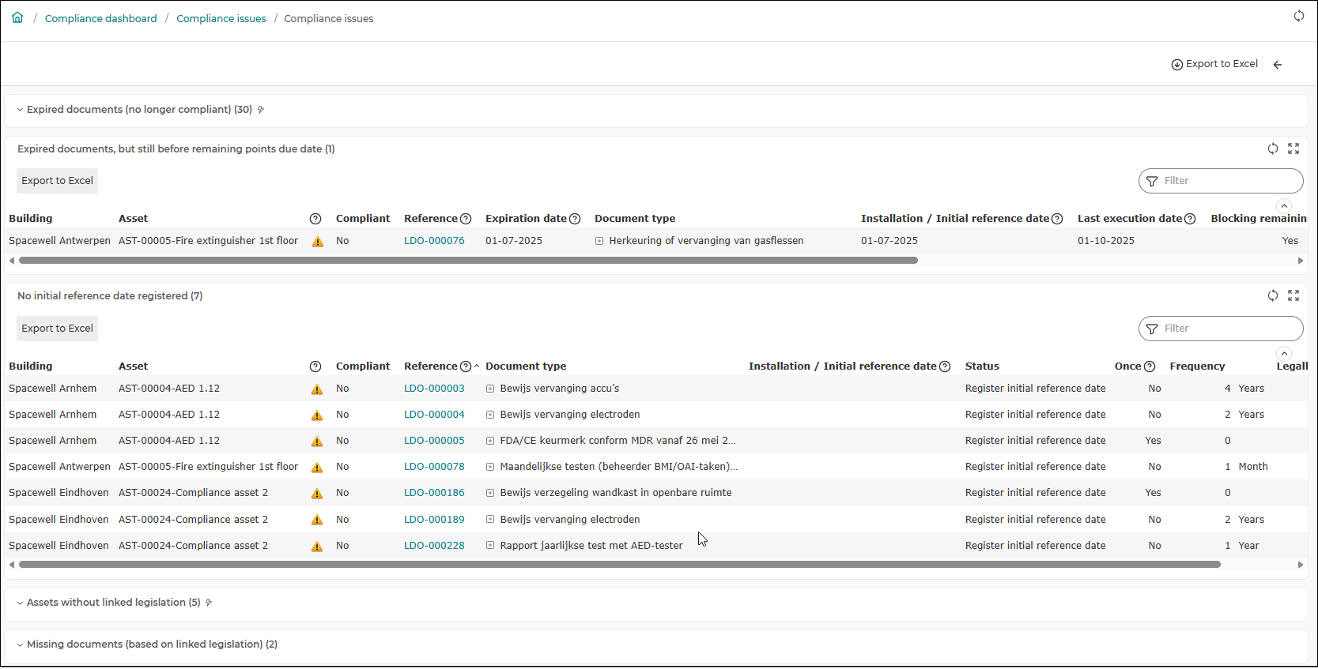Image resolution: width=1318 pixels, height=669 pixels.
Task: Expand Assets without linked legislation section
Action: tap(20, 603)
